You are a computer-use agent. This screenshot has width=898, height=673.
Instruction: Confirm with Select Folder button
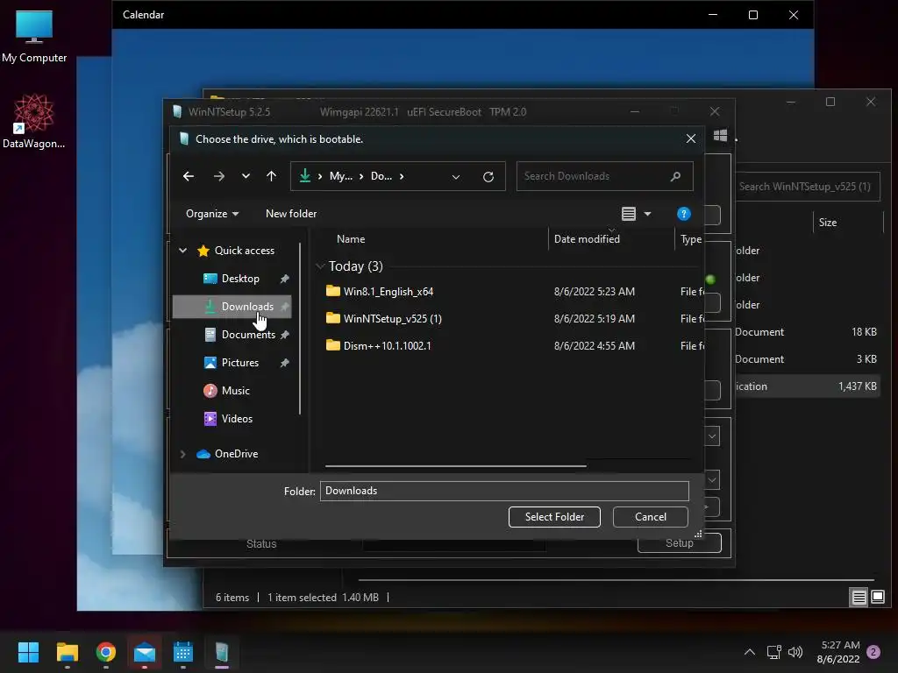coord(554,517)
